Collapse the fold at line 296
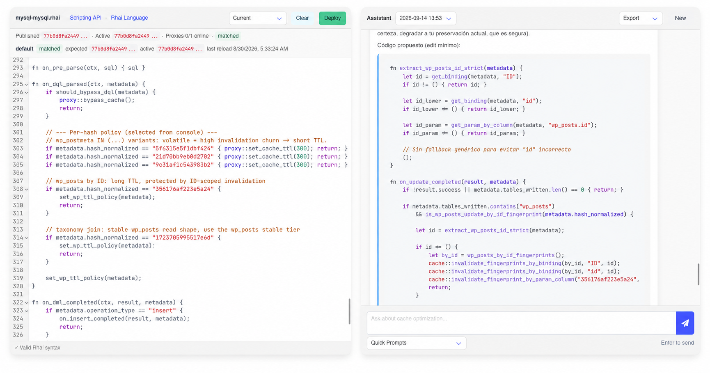This screenshot has height=373, width=710. 27,92
